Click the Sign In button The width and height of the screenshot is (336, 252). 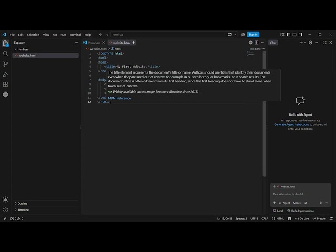point(253,35)
